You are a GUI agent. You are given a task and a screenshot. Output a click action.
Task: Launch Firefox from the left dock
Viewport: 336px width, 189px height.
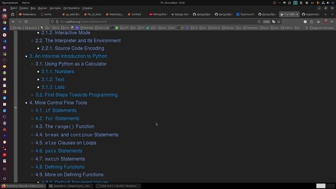(5, 16)
